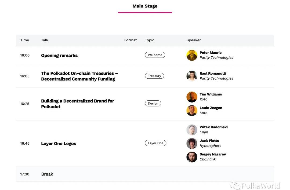
Task: Click the Welcome topic tag
Action: pyautogui.click(x=155, y=55)
